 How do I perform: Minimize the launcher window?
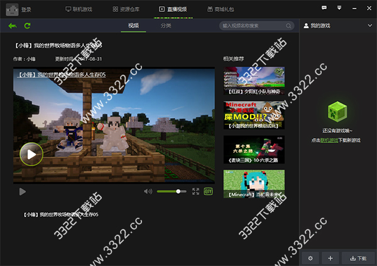pos(354,8)
